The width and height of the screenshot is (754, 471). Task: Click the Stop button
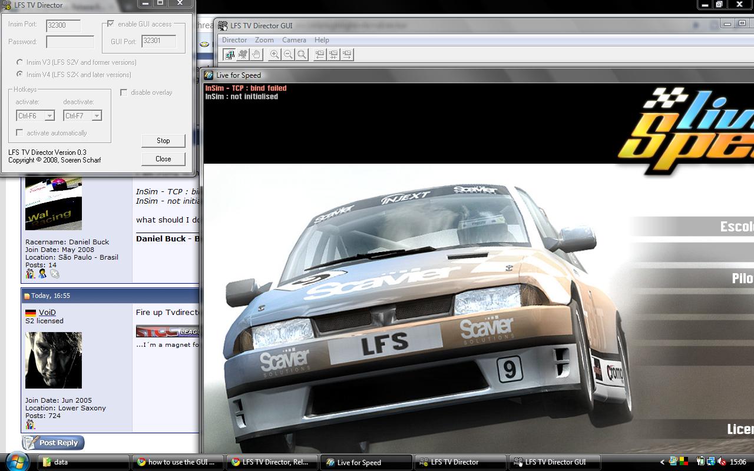click(x=163, y=141)
